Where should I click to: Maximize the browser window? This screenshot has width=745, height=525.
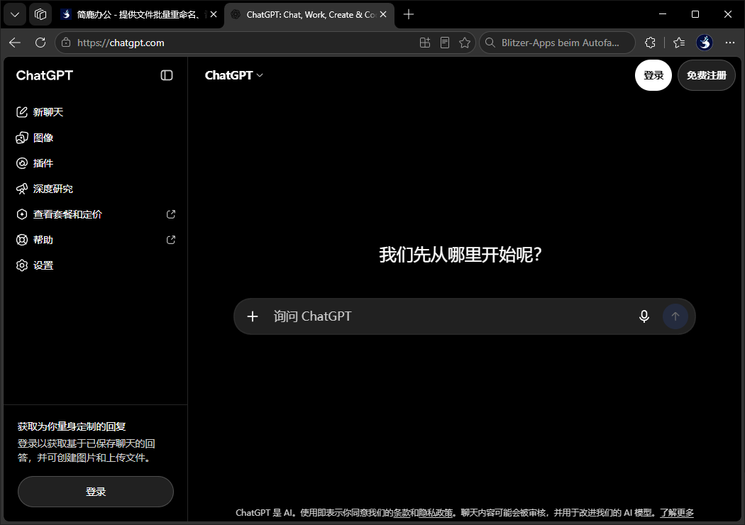[x=695, y=14]
